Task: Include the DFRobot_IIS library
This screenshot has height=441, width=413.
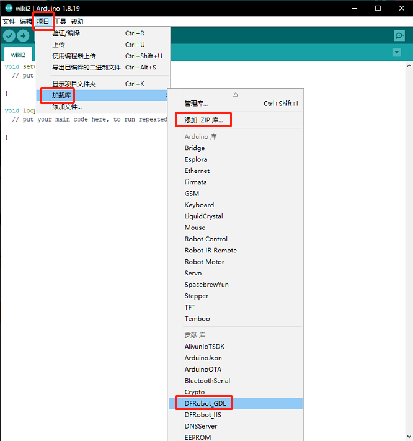Action: [x=236, y=415]
